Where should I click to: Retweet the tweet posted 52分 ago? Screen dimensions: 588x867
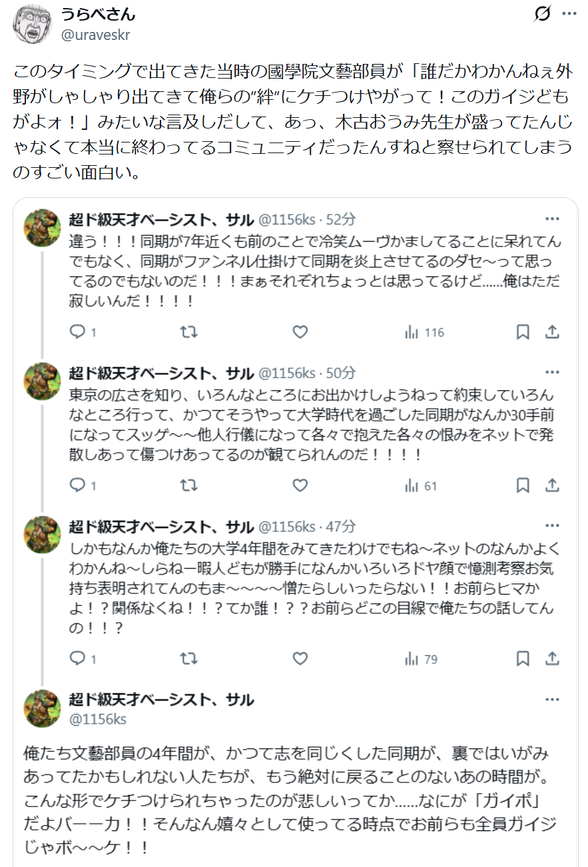pos(189,332)
